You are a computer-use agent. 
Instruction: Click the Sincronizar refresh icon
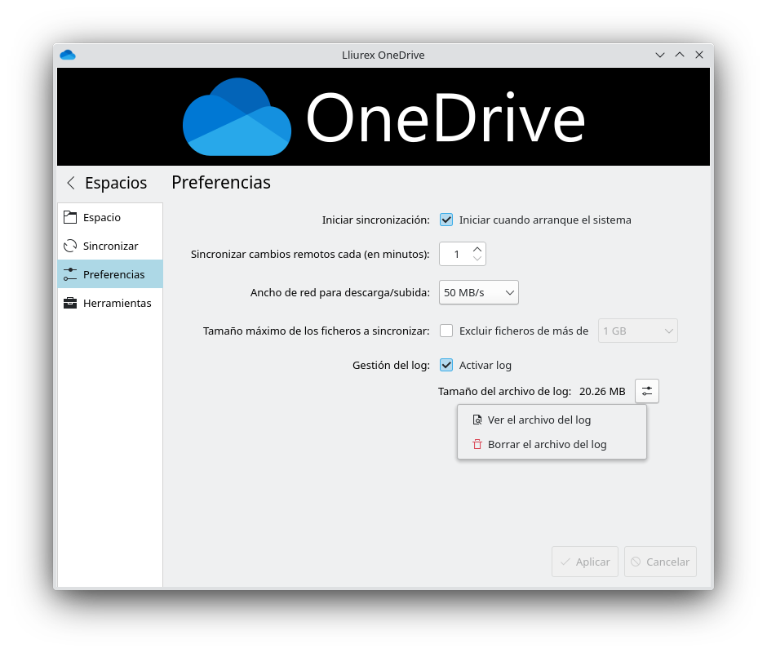(x=70, y=246)
